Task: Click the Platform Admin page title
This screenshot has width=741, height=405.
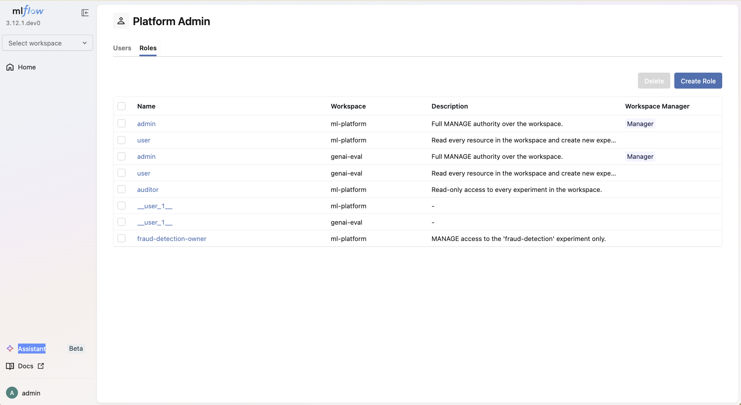Action: pos(171,21)
